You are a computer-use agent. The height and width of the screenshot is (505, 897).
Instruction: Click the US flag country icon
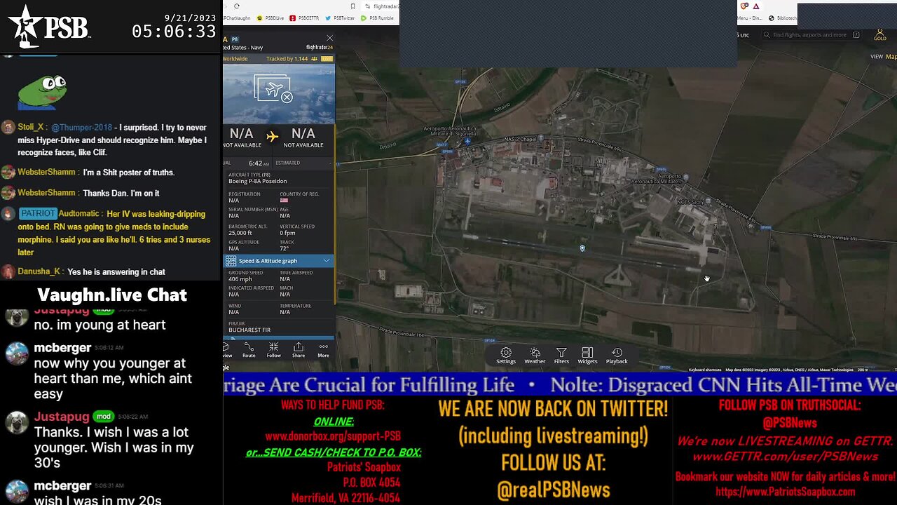(x=284, y=201)
